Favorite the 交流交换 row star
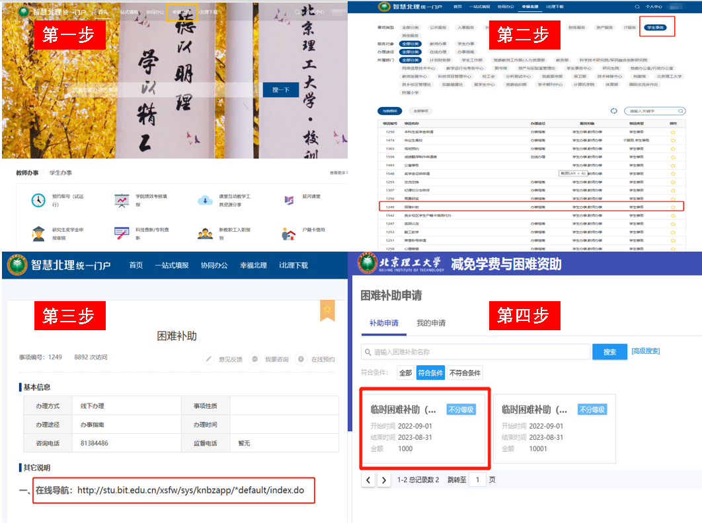 click(x=672, y=182)
